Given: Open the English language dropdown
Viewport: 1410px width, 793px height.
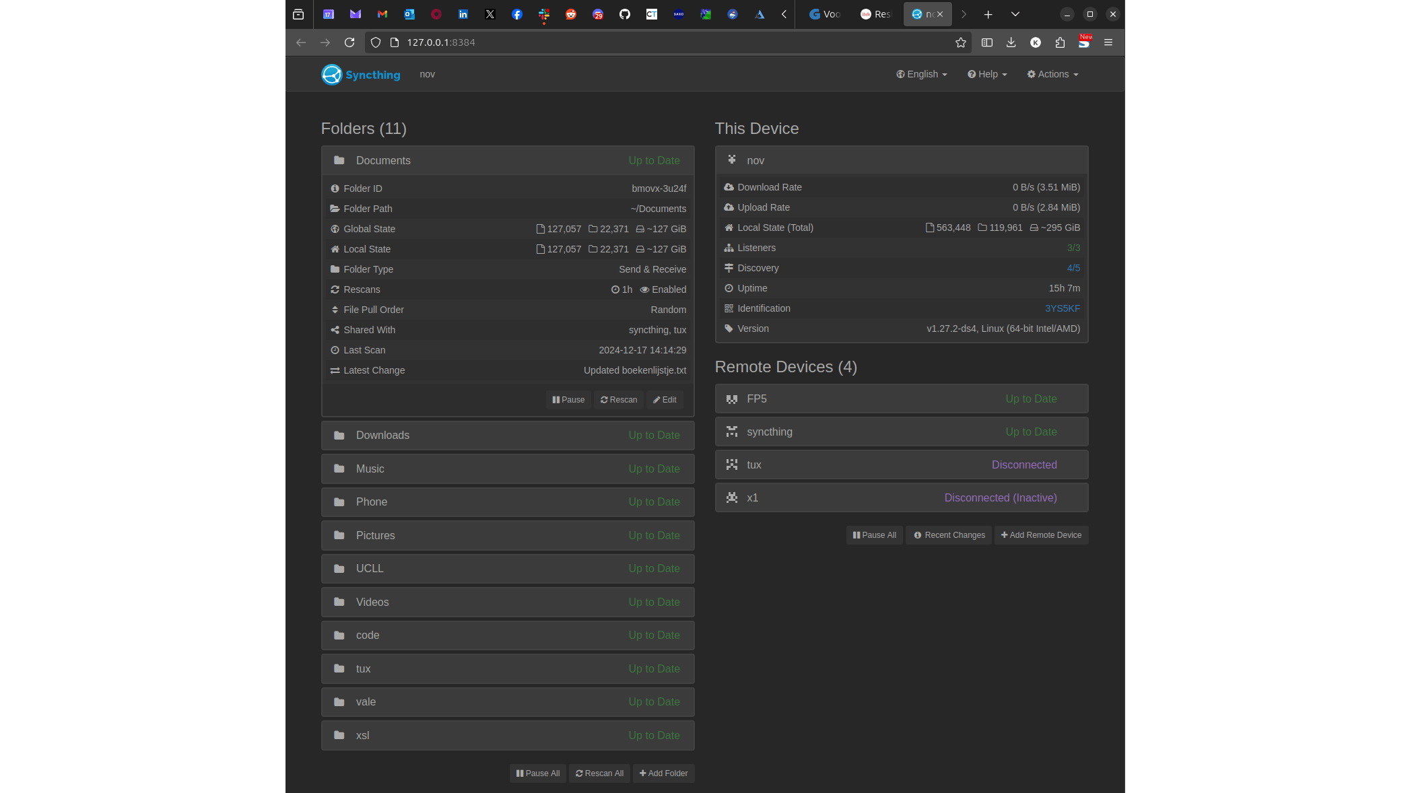Looking at the screenshot, I should coord(921,74).
